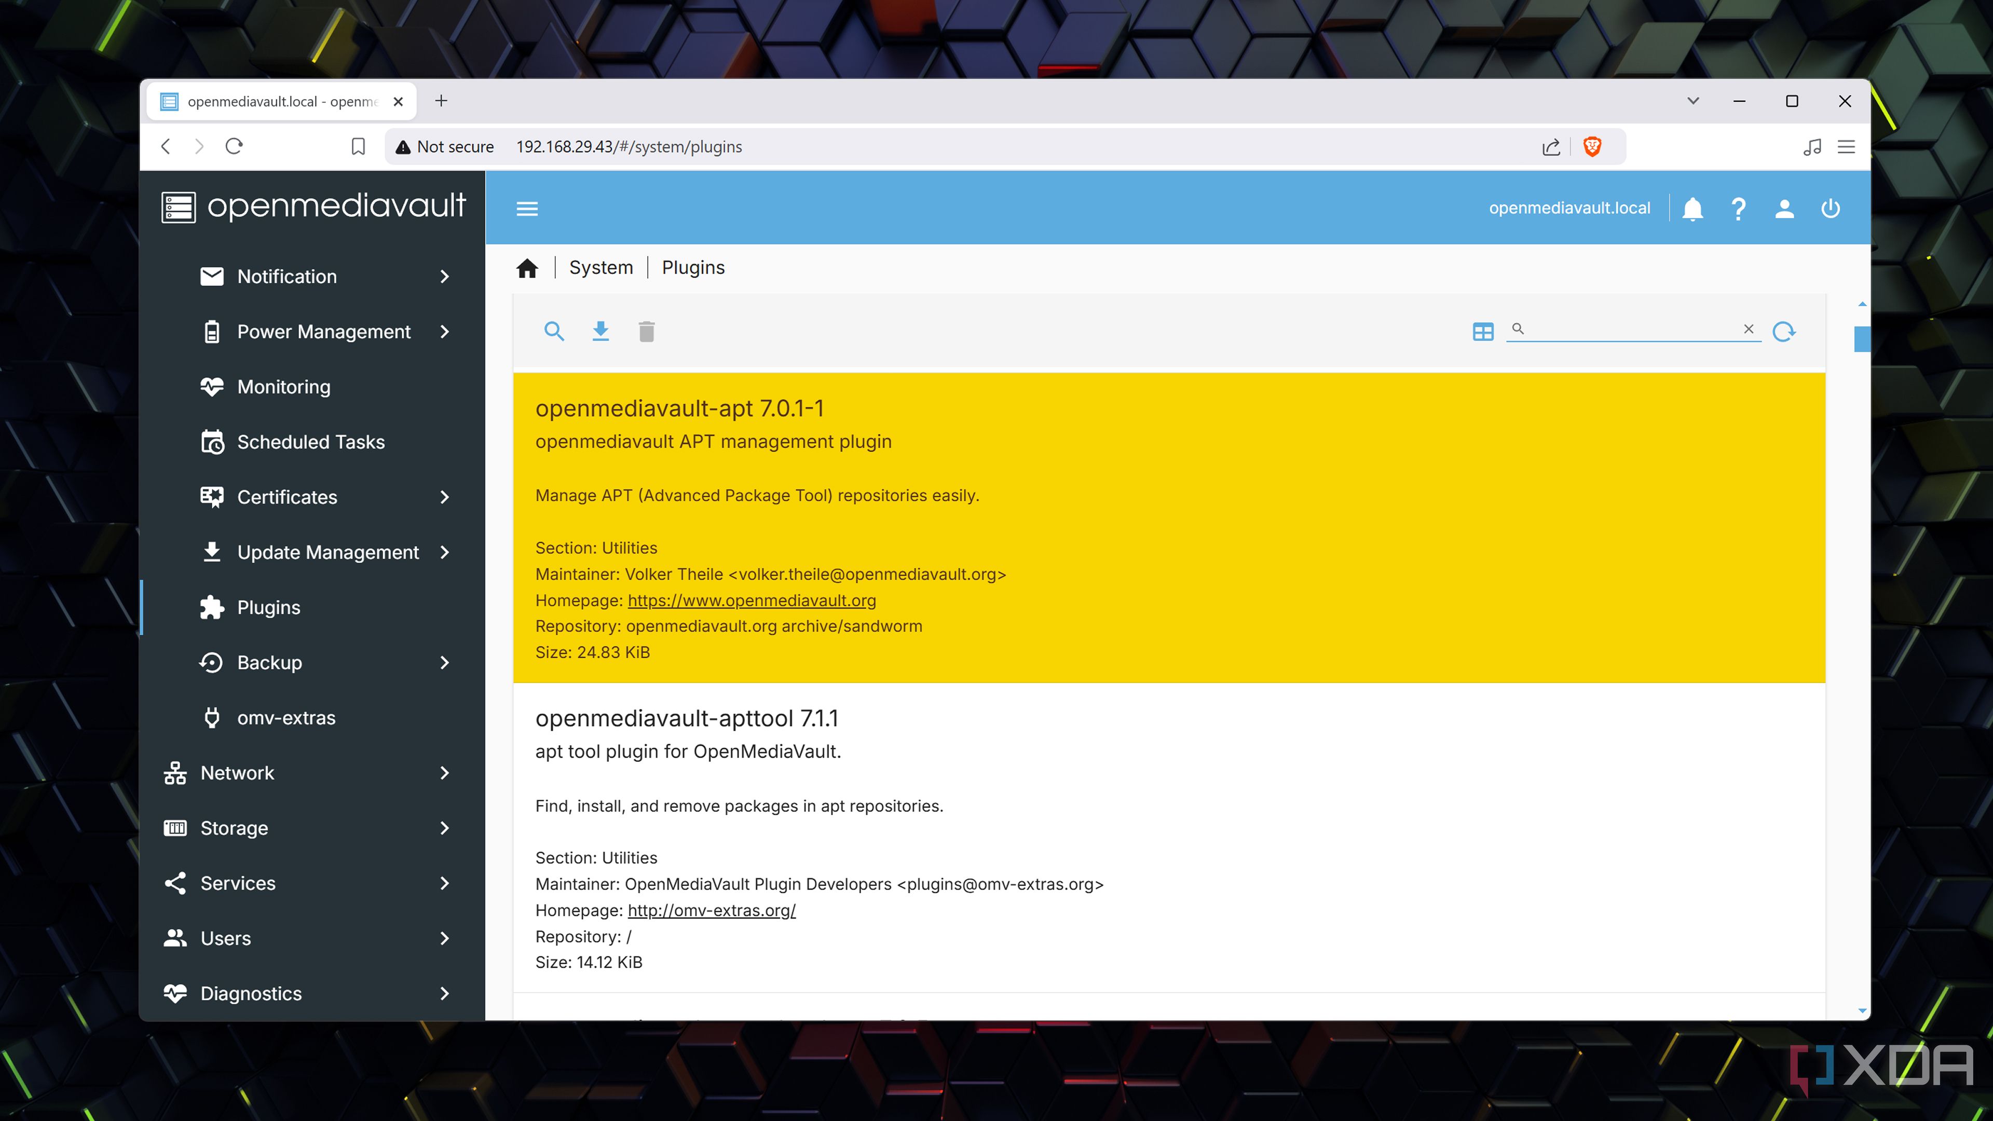Open omv-extras in the sidebar
1993x1121 pixels.
(312, 718)
